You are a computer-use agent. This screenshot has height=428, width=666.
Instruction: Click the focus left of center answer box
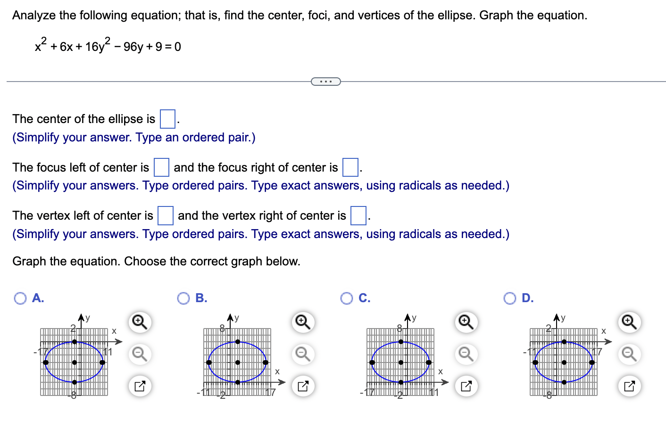(161, 167)
